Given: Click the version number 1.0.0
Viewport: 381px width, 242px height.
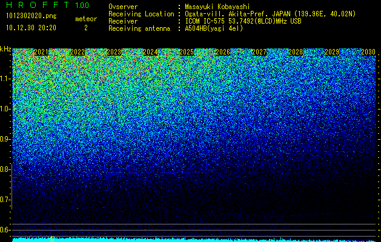Looking at the screenshot, I should coord(82,5).
